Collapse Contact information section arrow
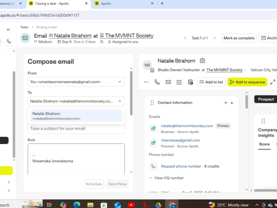Viewport: 277px width, 208px height. 232,103
